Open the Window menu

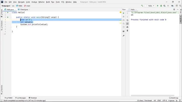pyautogui.click(x=69, y=2)
